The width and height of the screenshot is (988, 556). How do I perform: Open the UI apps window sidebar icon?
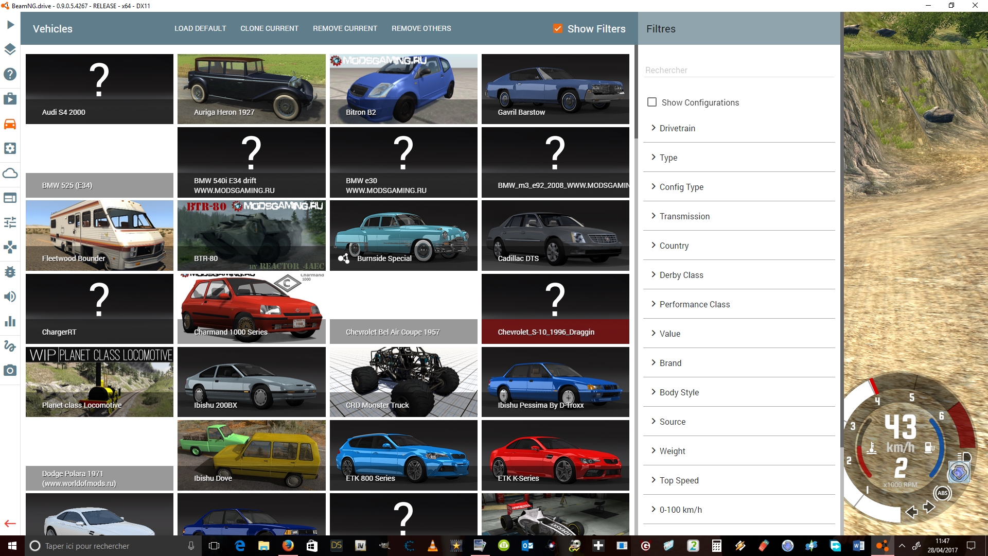[10, 198]
